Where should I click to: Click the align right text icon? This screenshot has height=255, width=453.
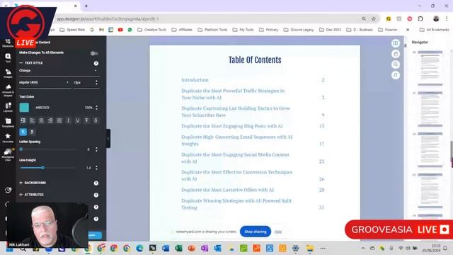click(50, 120)
